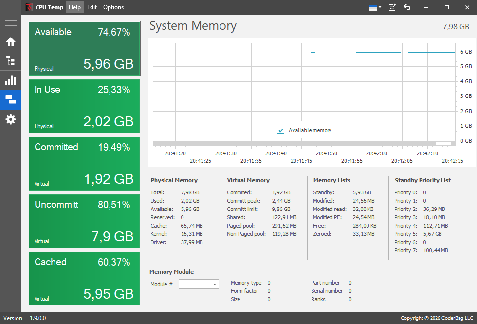Click Non-Paged pool value 119,28 MB
The image size is (477, 324).
[284, 234]
